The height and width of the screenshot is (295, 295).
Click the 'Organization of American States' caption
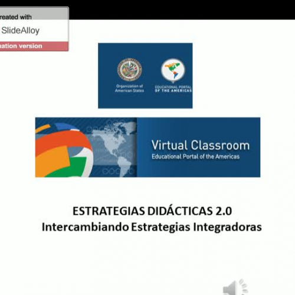point(129,88)
